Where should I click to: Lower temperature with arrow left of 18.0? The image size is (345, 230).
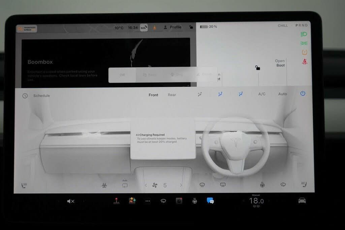pyautogui.click(x=243, y=201)
